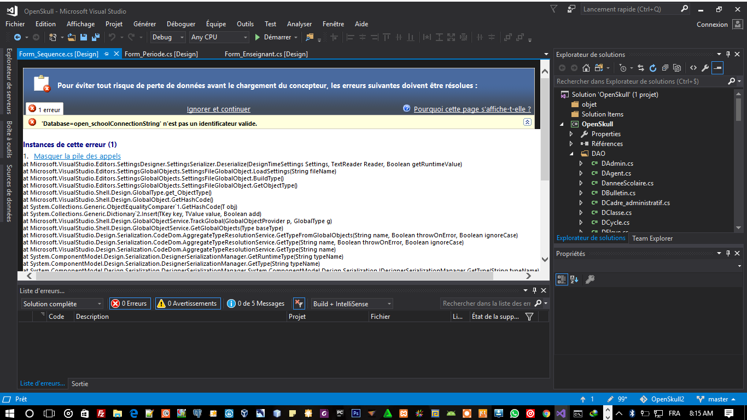747x420 pixels.
Task: Click the Home icon in the Solution Explorer
Action: pyautogui.click(x=586, y=68)
